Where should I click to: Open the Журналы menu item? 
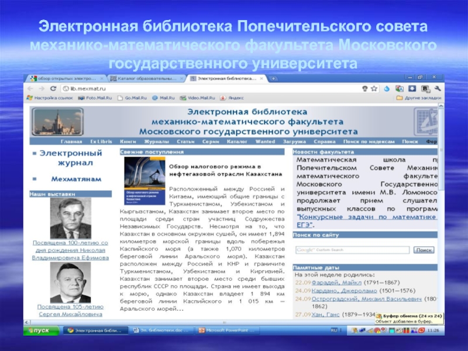152,141
